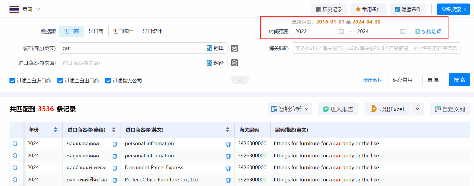This screenshot has height=186, width=474.
Task: Sort by 年份 column arrows
Action: point(56,130)
